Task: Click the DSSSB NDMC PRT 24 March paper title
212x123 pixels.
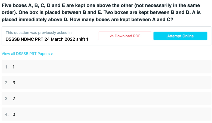Action: (x=47, y=39)
